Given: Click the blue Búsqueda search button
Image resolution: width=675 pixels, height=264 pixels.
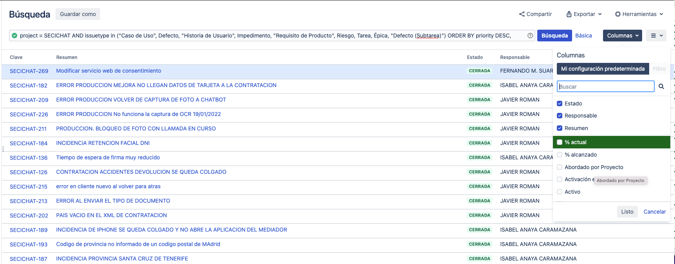Looking at the screenshot, I should pyautogui.click(x=554, y=36).
